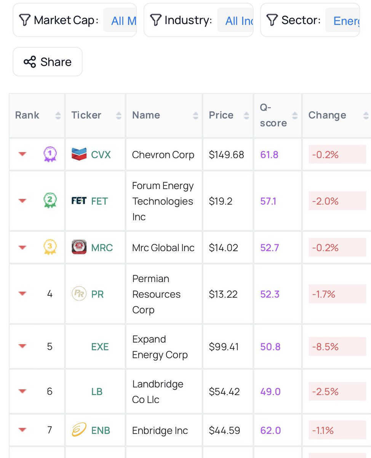
Task: Click the Ticker column header label
Action: [86, 115]
